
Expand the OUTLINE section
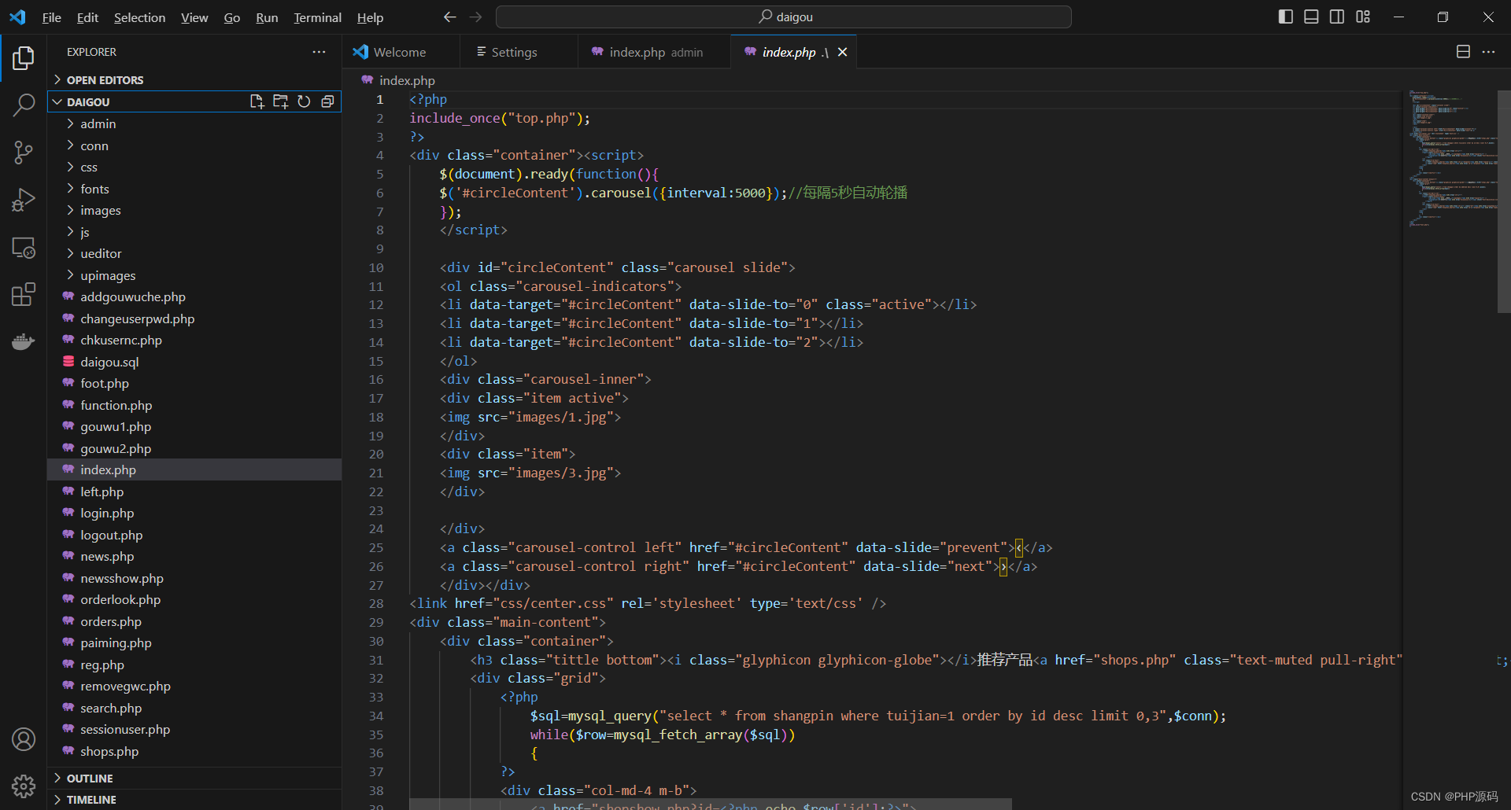tap(194, 778)
